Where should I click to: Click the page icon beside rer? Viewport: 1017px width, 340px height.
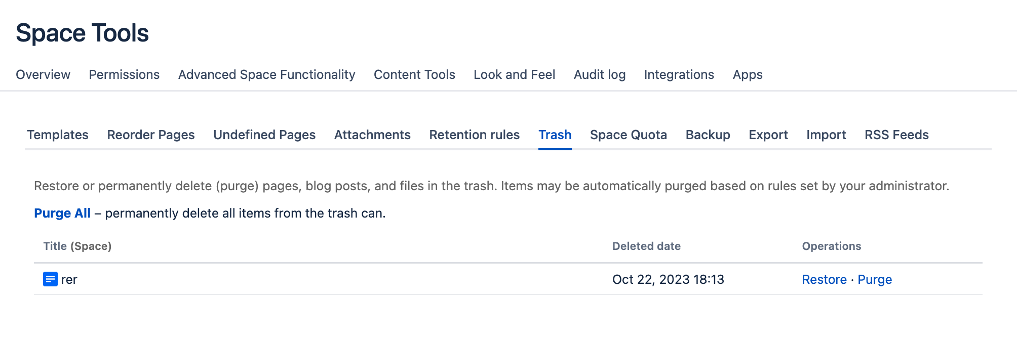[x=50, y=279]
